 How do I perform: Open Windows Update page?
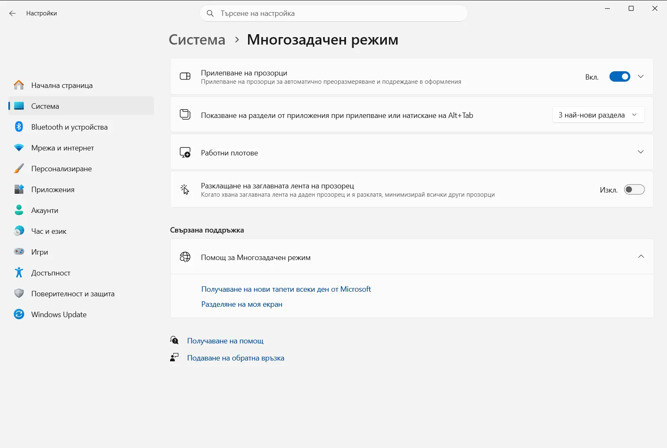[81, 314]
